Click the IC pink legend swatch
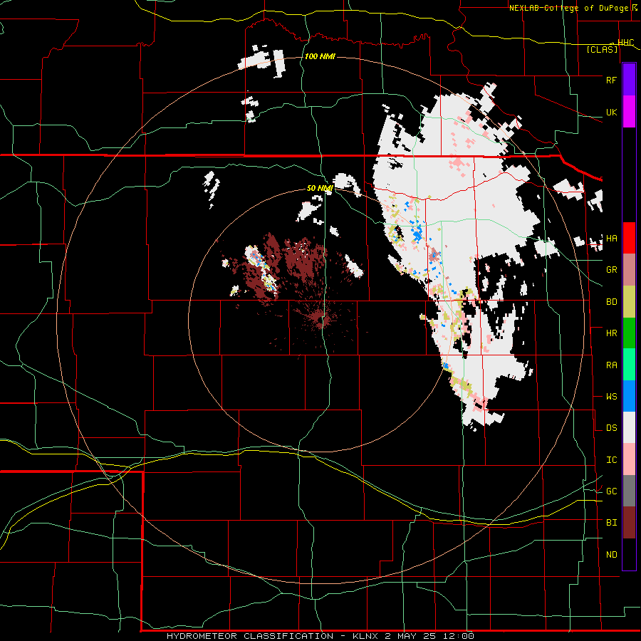 [629, 459]
